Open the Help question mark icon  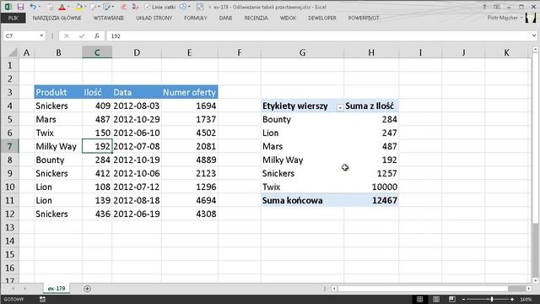tap(484, 7)
